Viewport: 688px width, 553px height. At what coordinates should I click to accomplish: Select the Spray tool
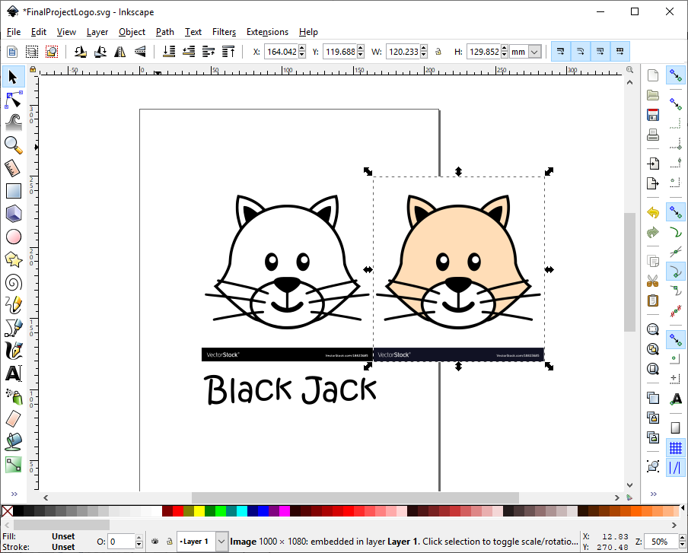(x=13, y=396)
